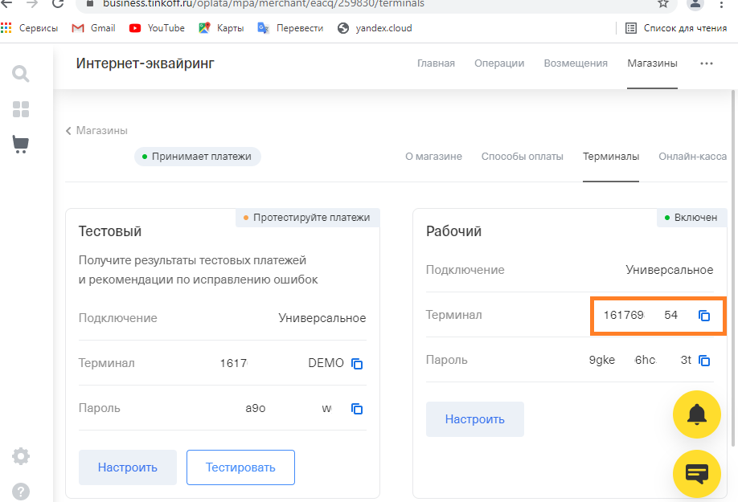Go to Операции section
This screenshot has height=502, width=738.
tap(499, 63)
